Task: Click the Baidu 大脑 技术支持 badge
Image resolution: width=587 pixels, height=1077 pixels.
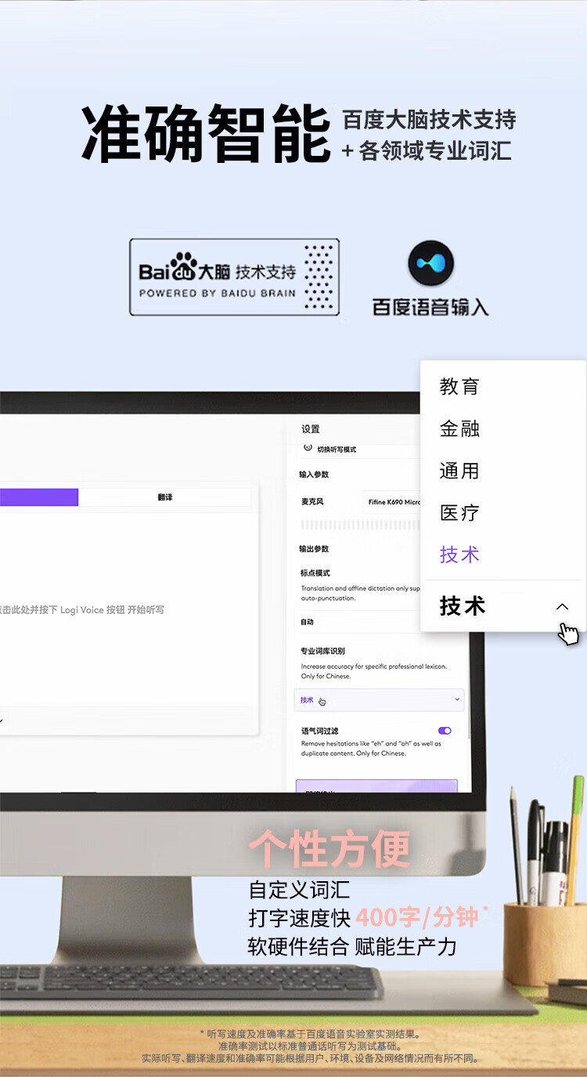Action: click(234, 277)
